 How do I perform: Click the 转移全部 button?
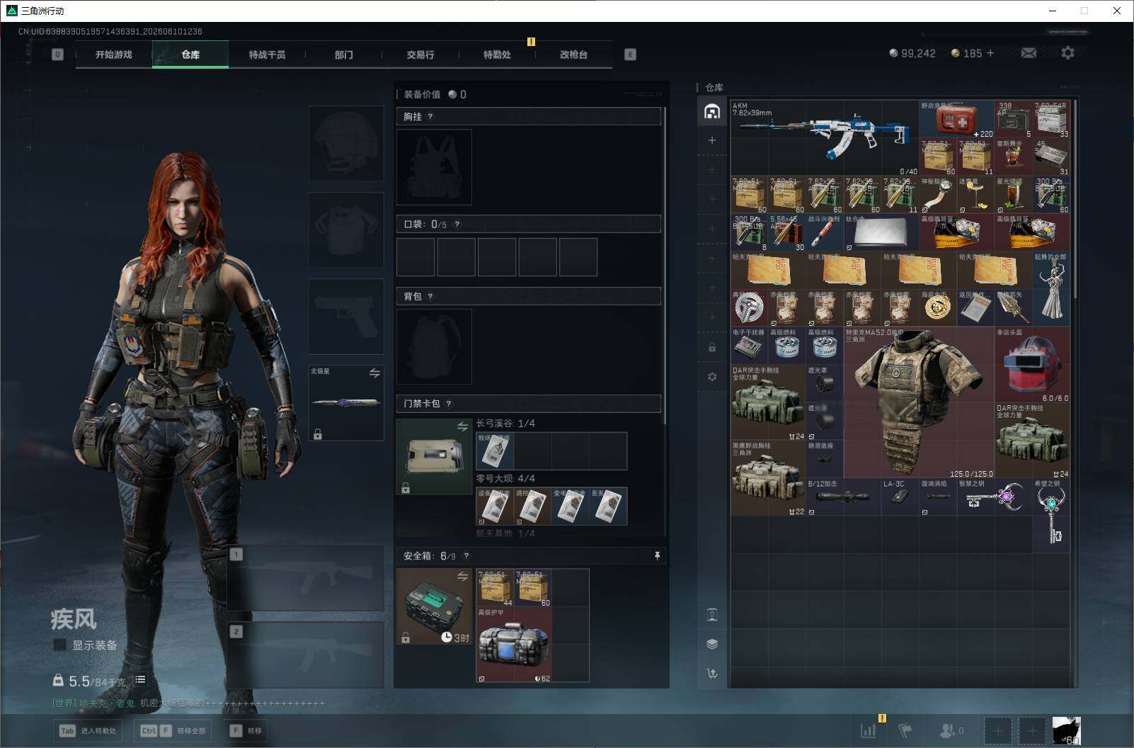coord(173,730)
